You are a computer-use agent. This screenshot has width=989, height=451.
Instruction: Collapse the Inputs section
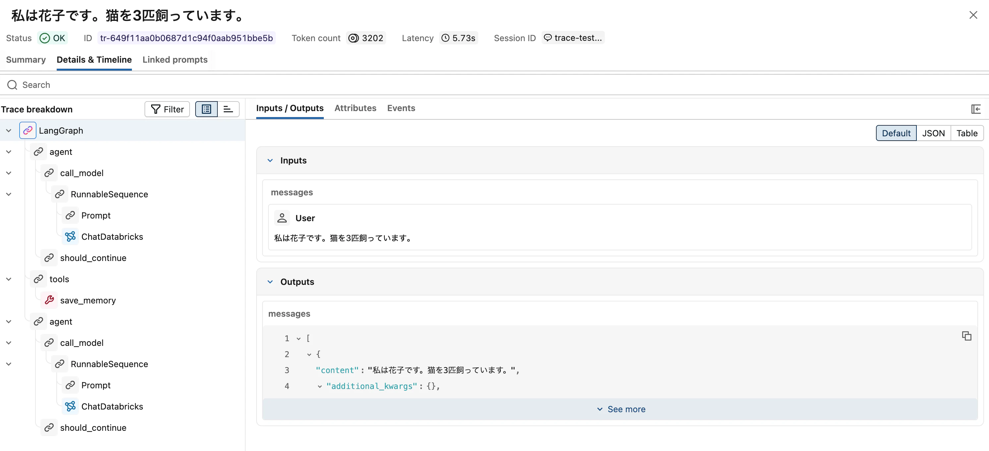(270, 161)
